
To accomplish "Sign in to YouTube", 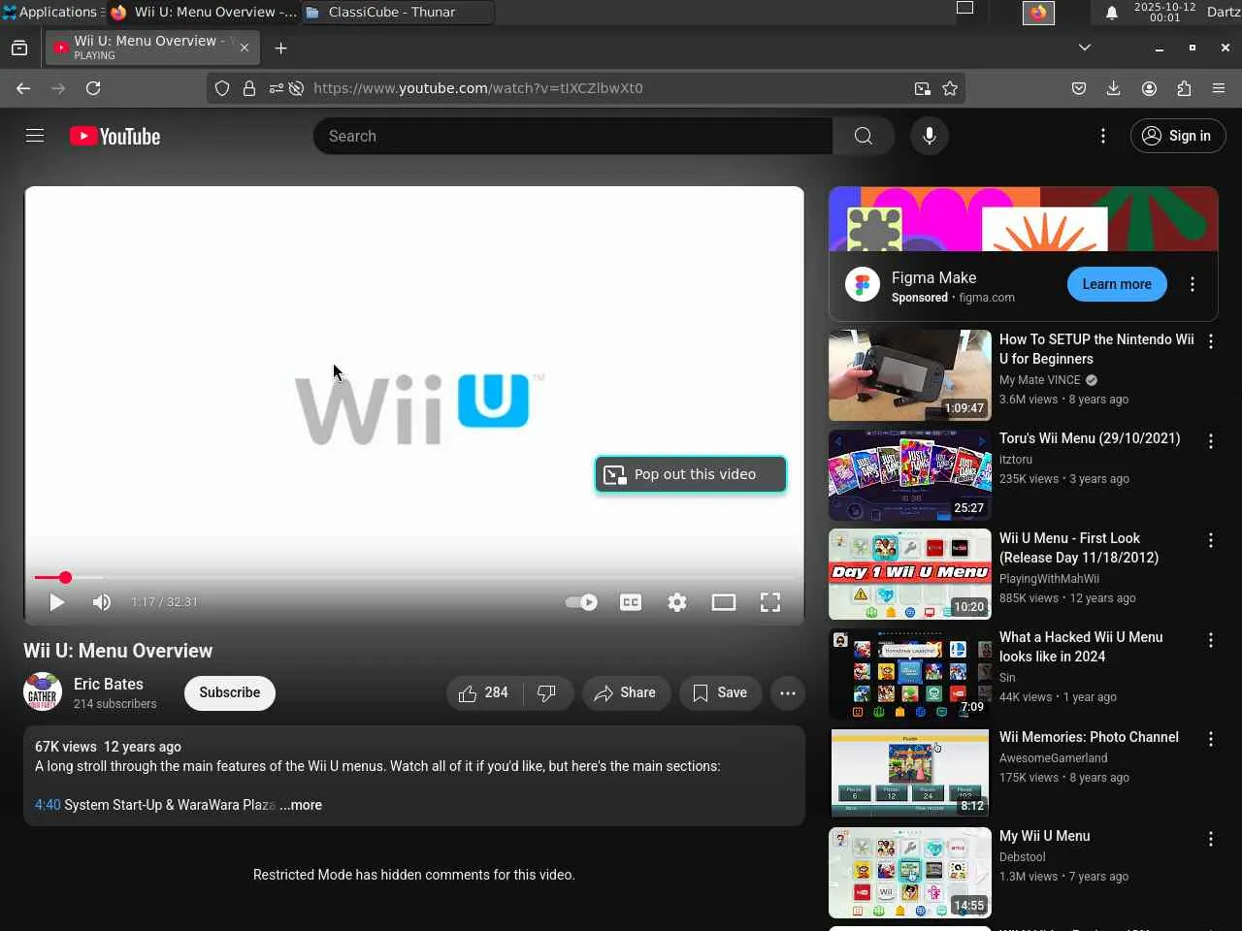I will pos(1177,136).
